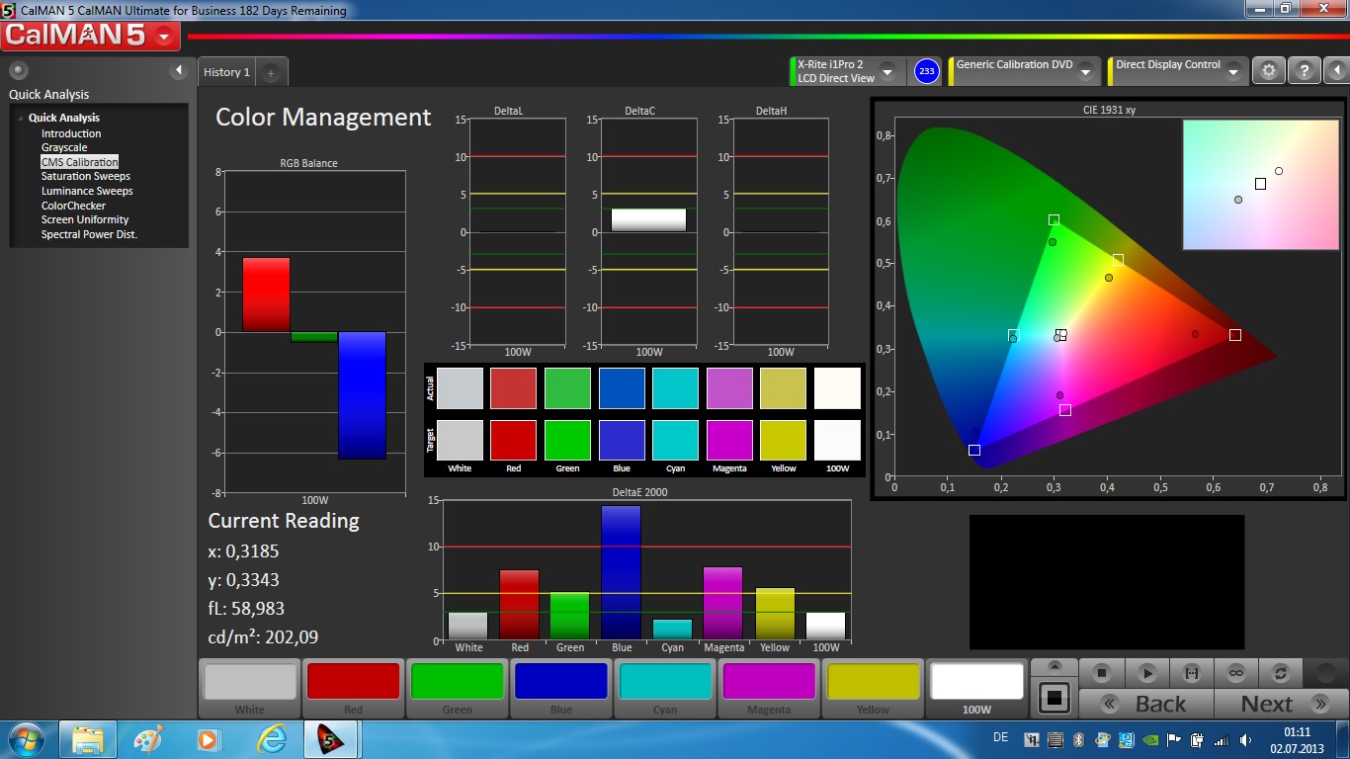Screen dimensions: 1350x759
Task: Click the x: 0,3185 reading value
Action: point(243,551)
